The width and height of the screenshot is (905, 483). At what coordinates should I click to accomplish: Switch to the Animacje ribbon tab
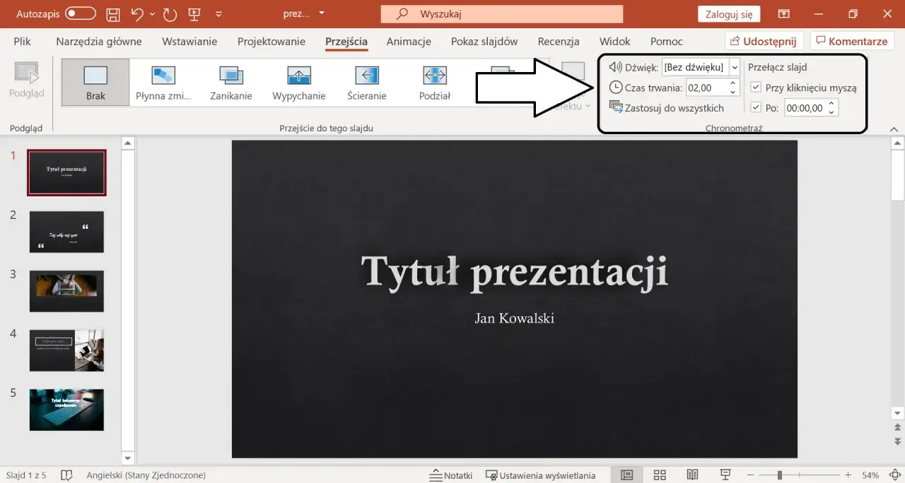pyautogui.click(x=408, y=41)
